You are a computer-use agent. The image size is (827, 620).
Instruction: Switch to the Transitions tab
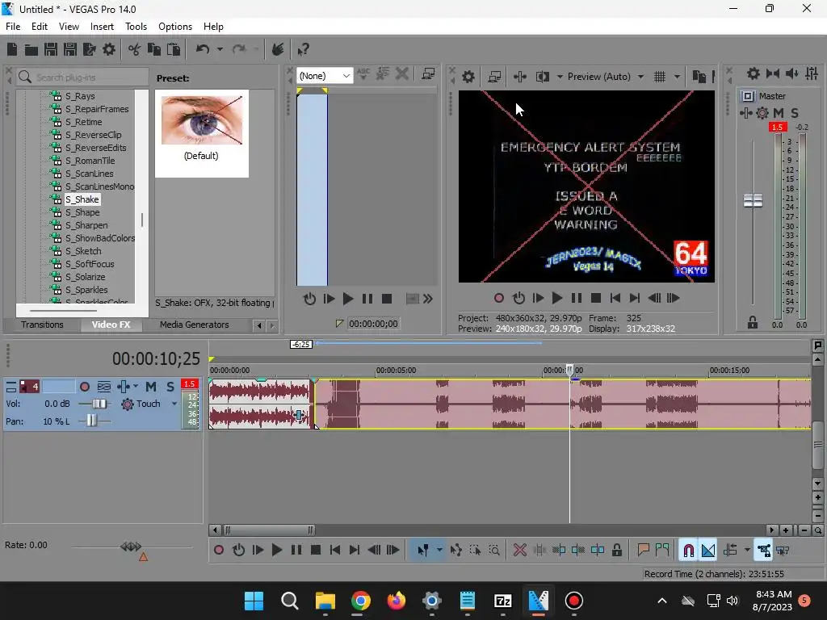[42, 325]
